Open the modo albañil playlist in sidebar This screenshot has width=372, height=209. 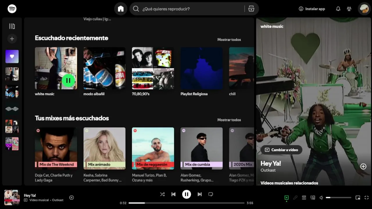pos(12,91)
